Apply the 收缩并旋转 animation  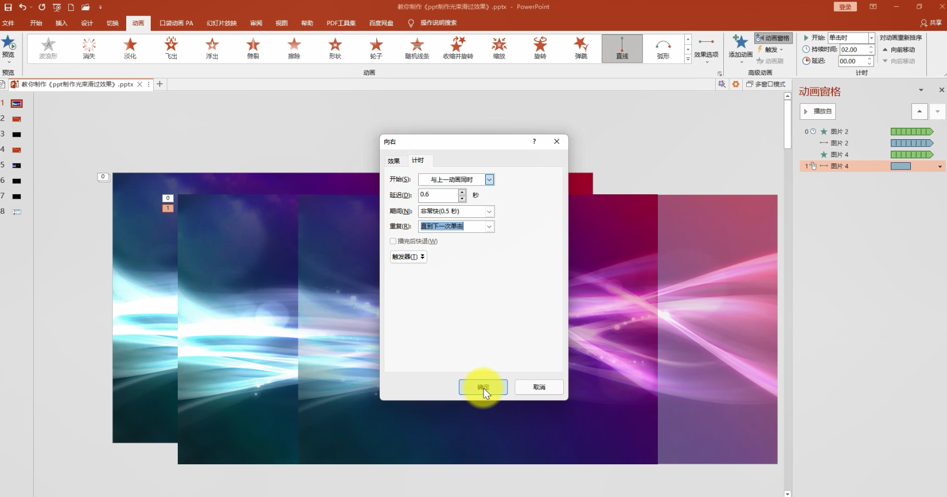(458, 49)
